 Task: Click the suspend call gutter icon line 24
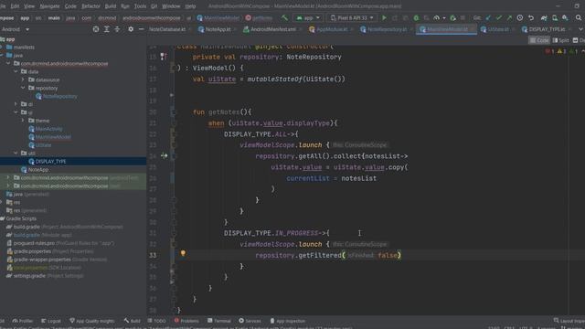point(165,155)
